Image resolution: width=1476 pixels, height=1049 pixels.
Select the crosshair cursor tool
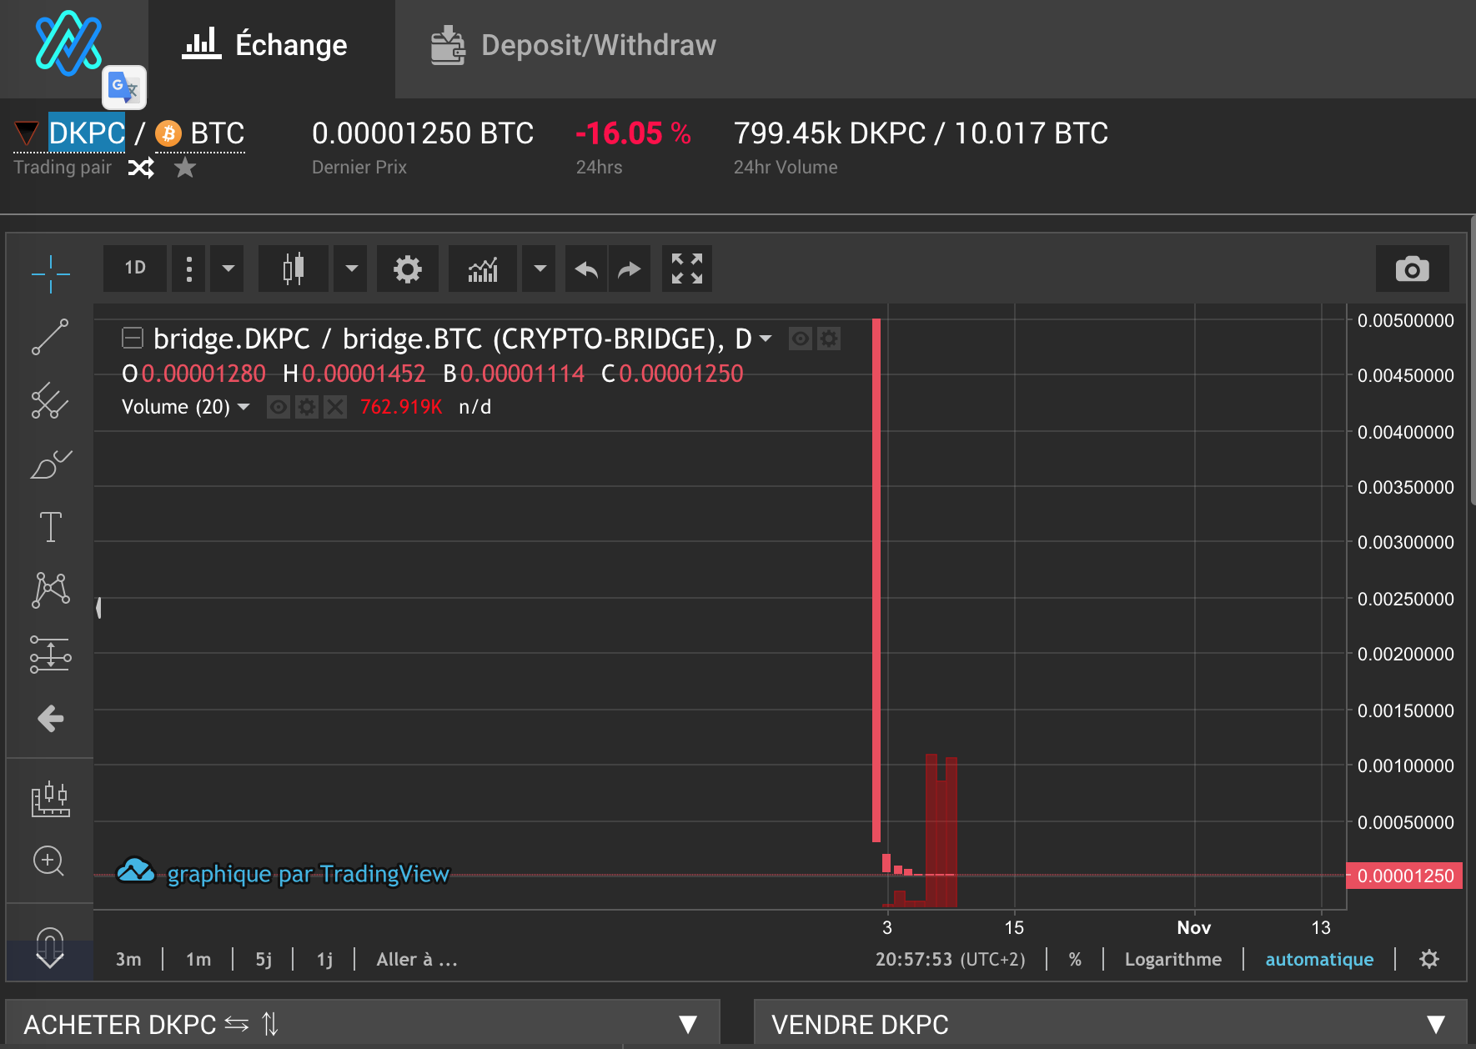pyautogui.click(x=50, y=274)
